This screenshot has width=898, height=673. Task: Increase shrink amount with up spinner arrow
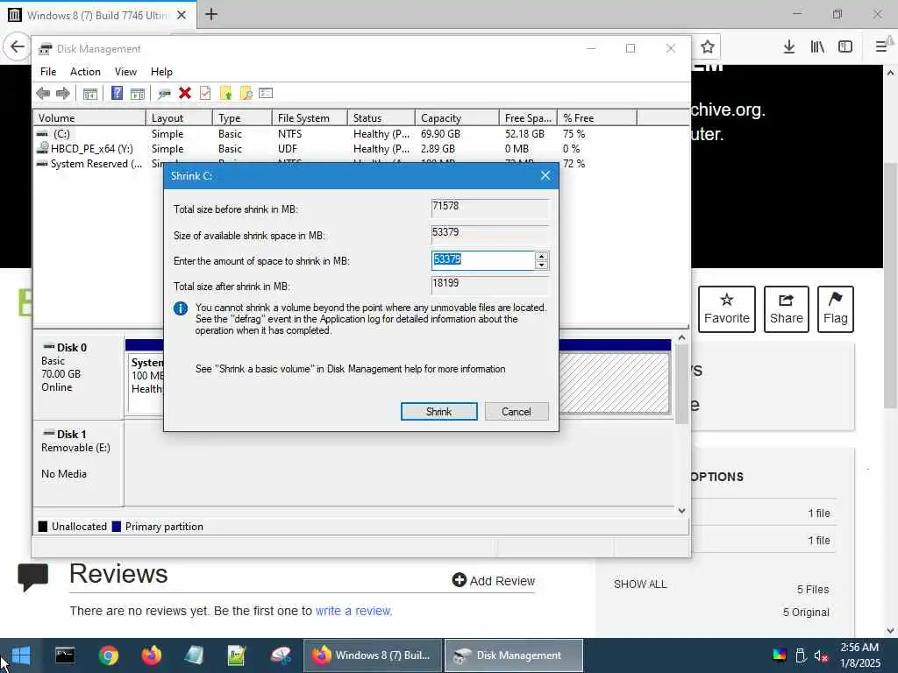click(541, 257)
